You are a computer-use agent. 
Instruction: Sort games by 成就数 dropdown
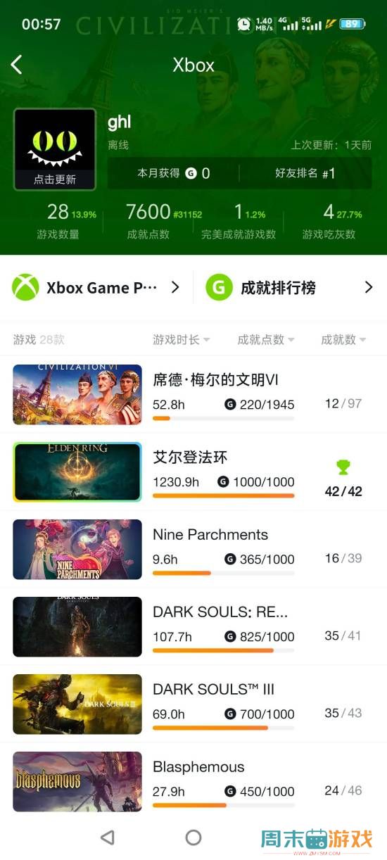[x=343, y=339]
